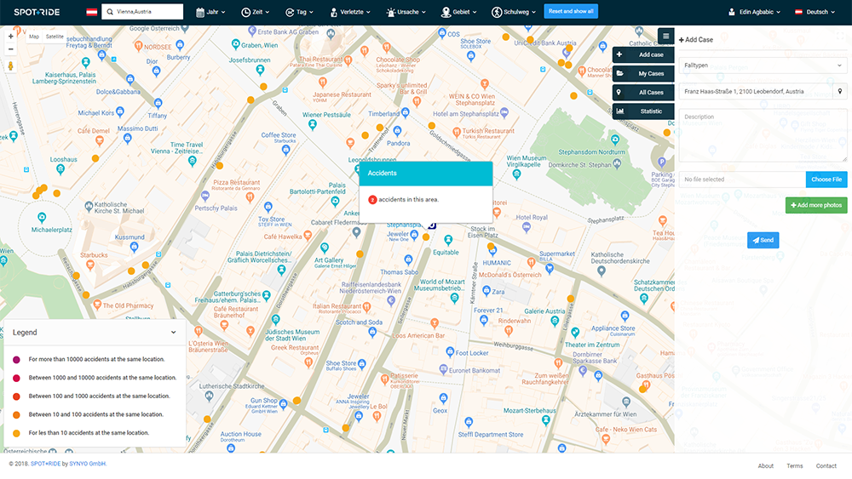852x479 pixels.
Task: Click the map zoom out minus button
Action: tap(10, 49)
